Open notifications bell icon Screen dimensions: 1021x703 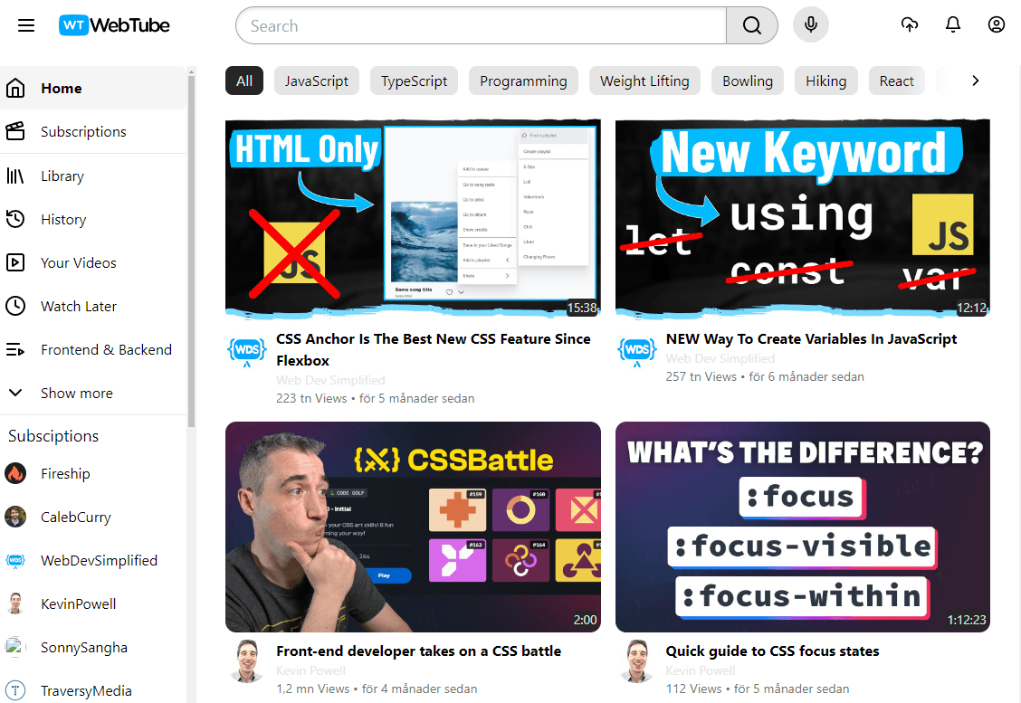[952, 24]
